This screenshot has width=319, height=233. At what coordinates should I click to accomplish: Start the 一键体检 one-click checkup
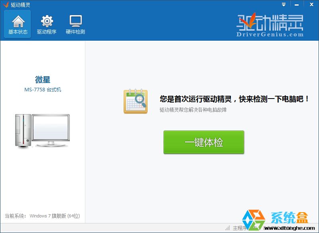204,142
